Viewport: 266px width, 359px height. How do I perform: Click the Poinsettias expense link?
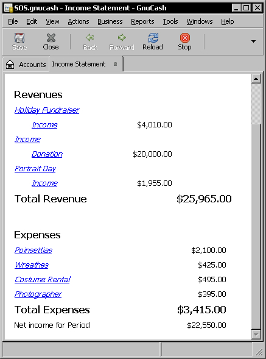(x=33, y=251)
